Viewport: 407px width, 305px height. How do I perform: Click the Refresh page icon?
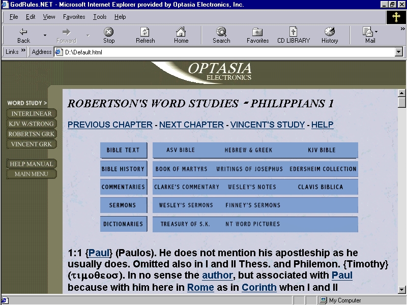(x=145, y=32)
